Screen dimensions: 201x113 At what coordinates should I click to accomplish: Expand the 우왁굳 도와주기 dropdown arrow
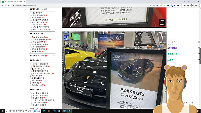pos(53,56)
